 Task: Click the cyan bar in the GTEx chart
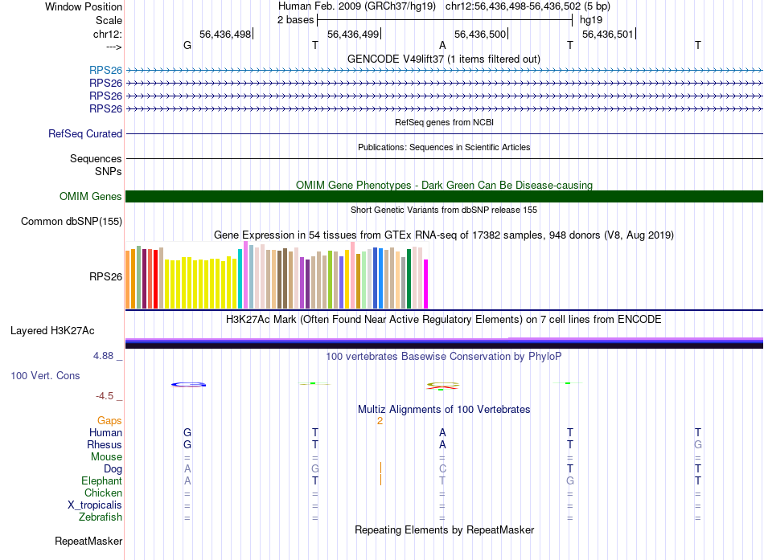pos(240,279)
